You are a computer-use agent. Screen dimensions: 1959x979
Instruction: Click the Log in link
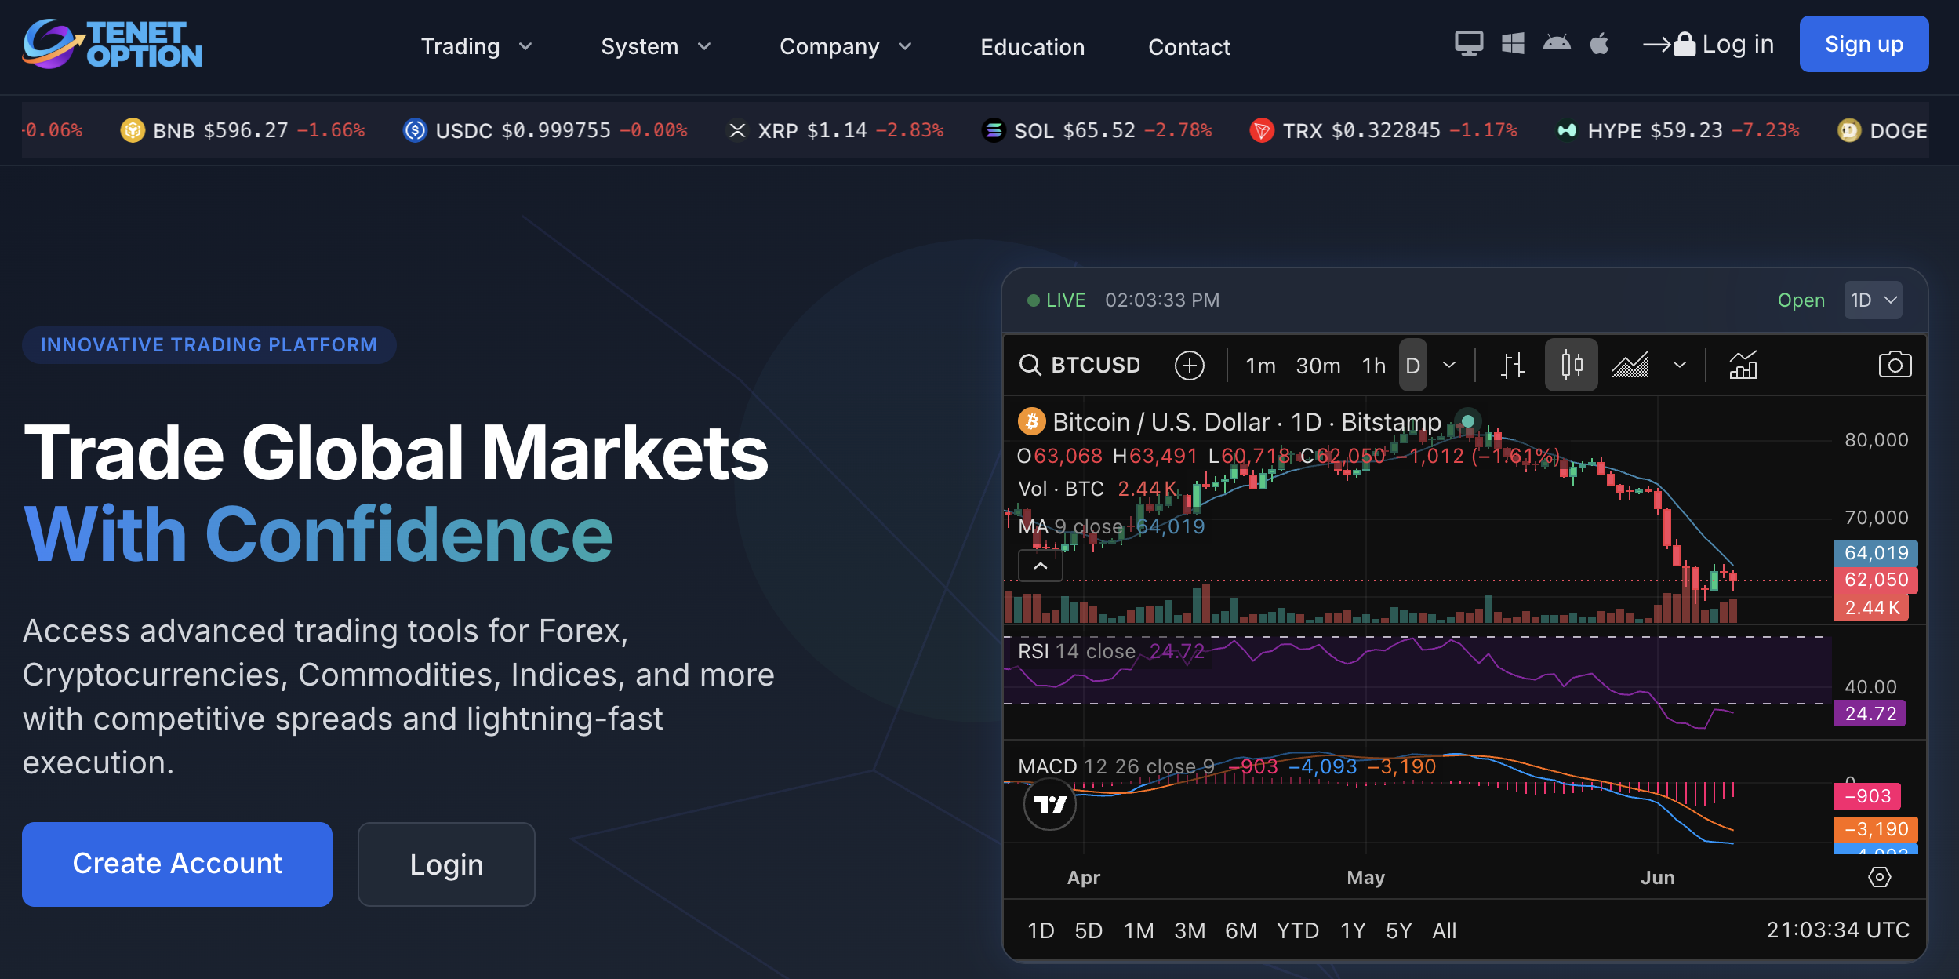click(1709, 44)
